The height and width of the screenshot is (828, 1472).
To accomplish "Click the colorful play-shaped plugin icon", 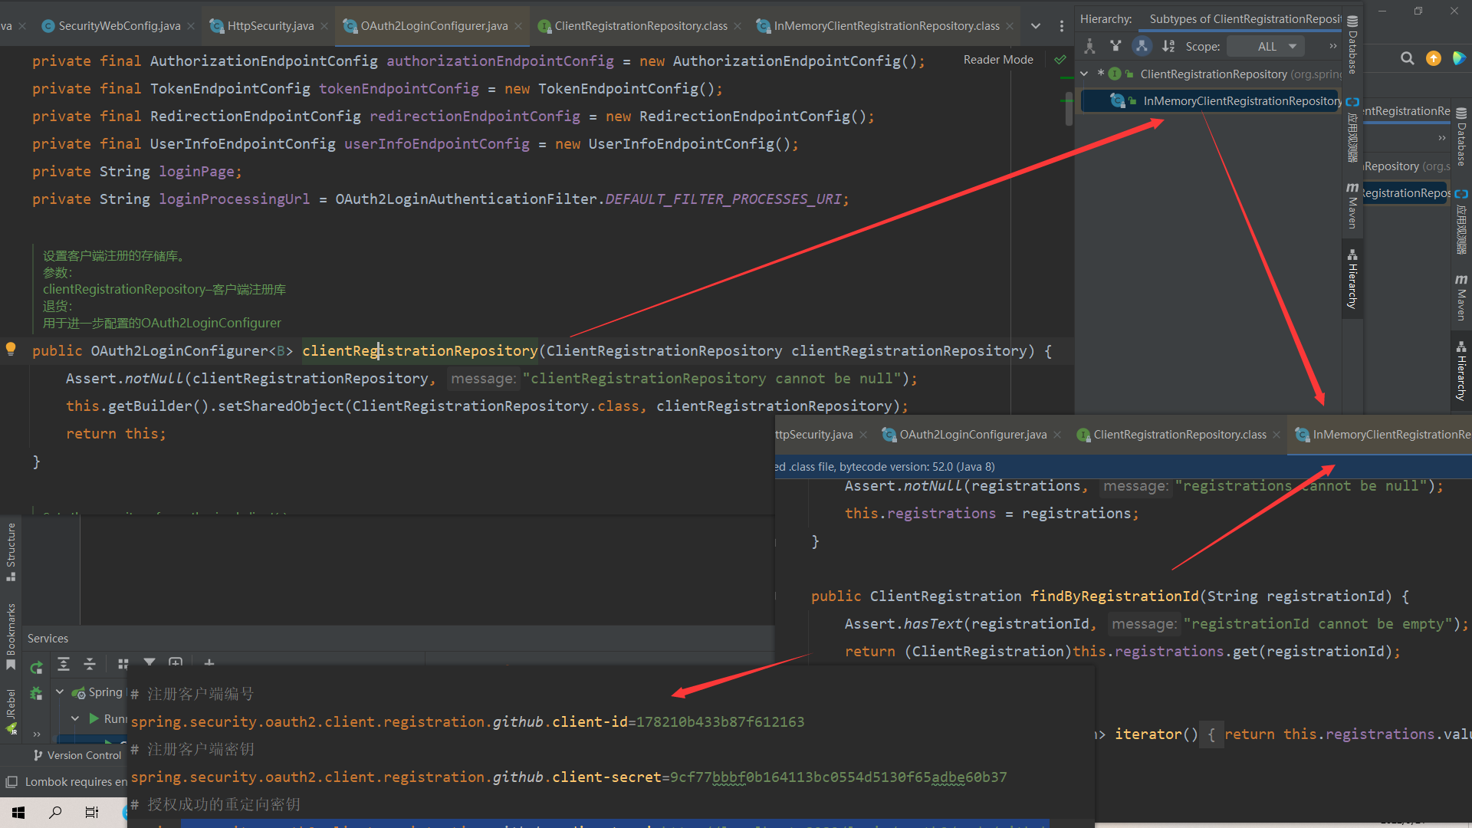I will click(1458, 59).
